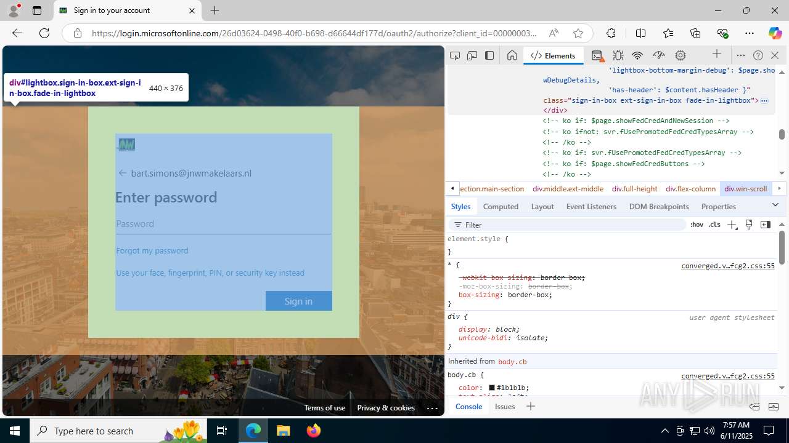This screenshot has height=443, width=789.
Task: Open DOM Breakpoints tab
Action: coord(659,207)
